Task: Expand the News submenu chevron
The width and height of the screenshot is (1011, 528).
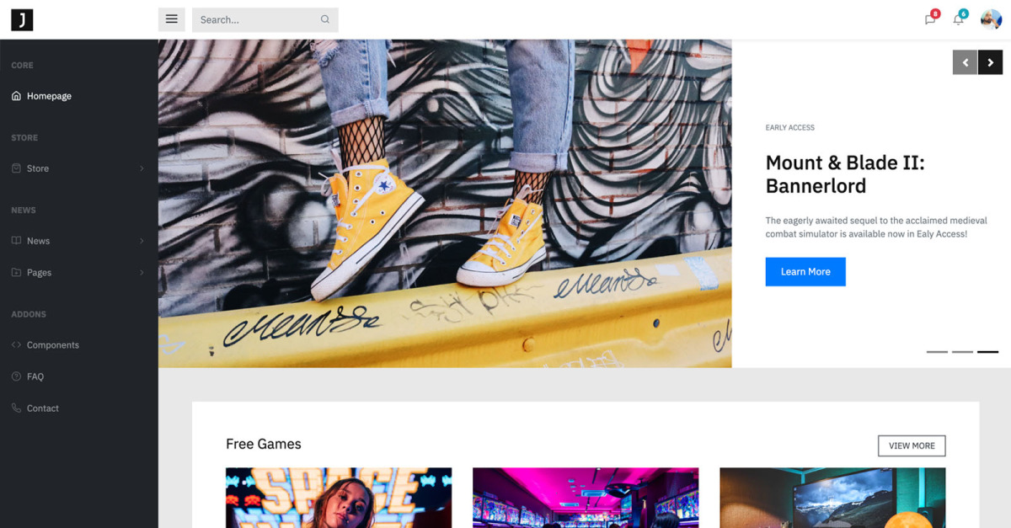Action: 142,241
